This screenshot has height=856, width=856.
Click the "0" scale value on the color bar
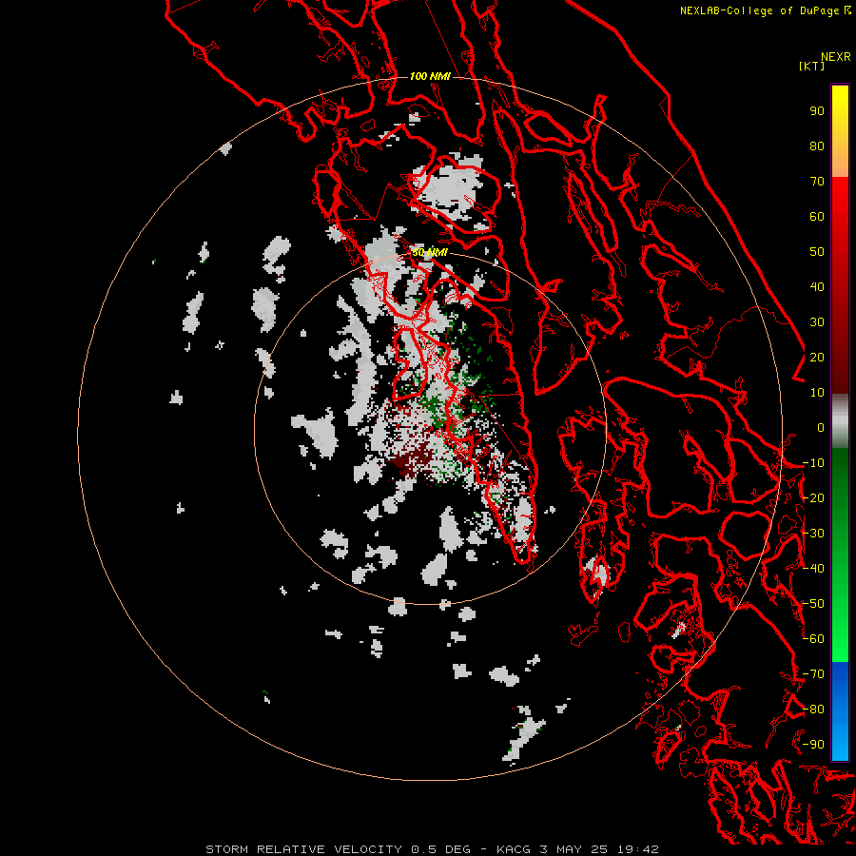821,427
